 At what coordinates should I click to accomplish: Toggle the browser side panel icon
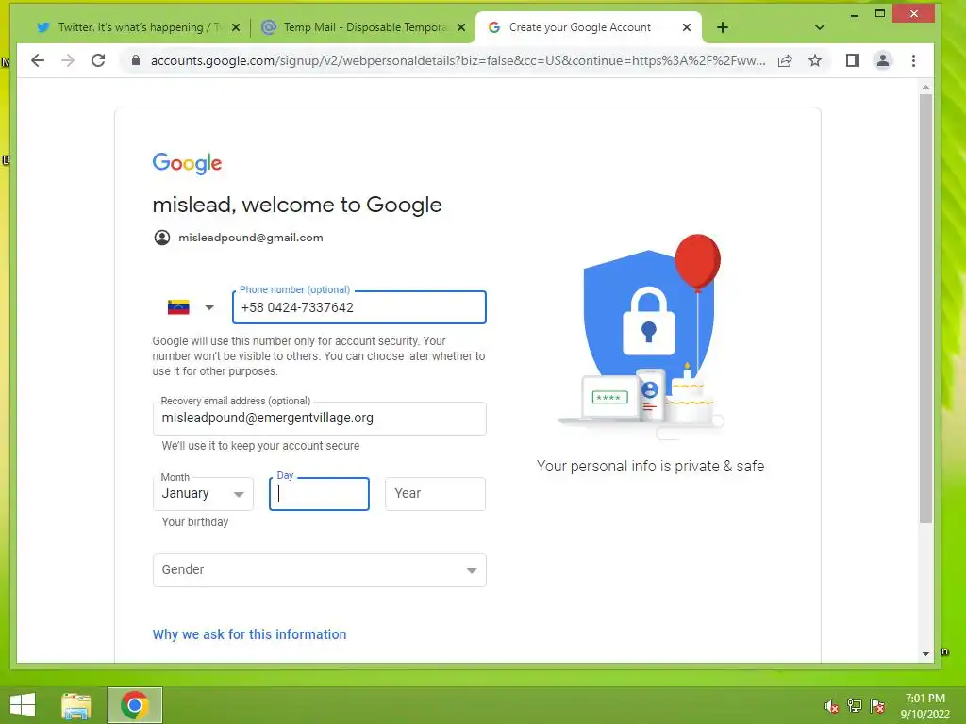point(853,60)
